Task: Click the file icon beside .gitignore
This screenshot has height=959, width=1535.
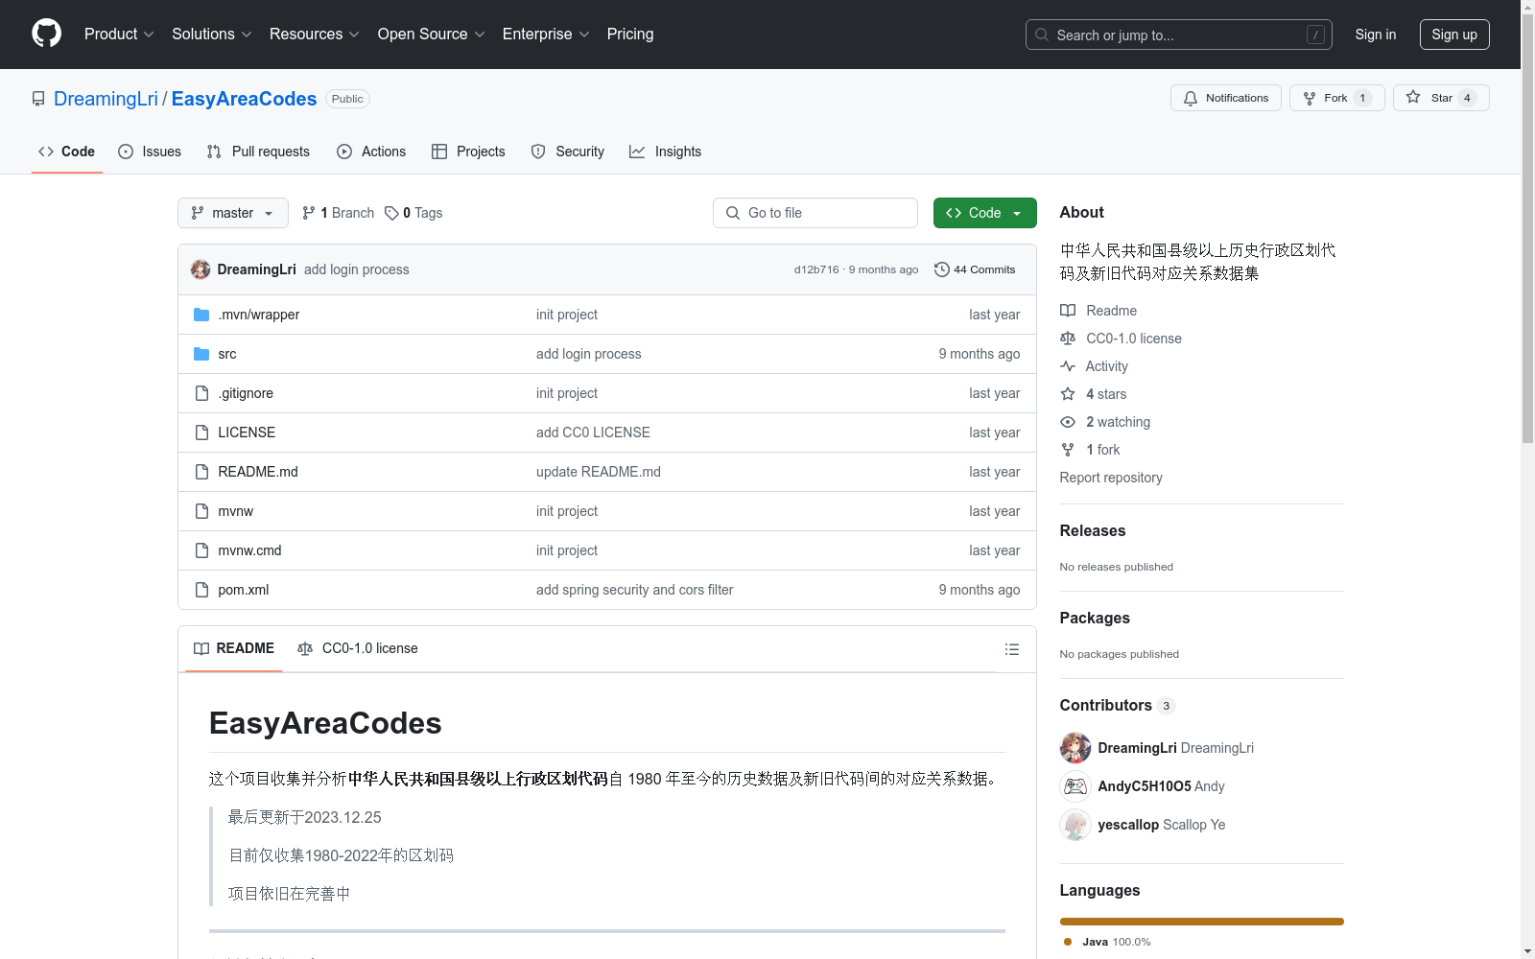Action: point(201,393)
